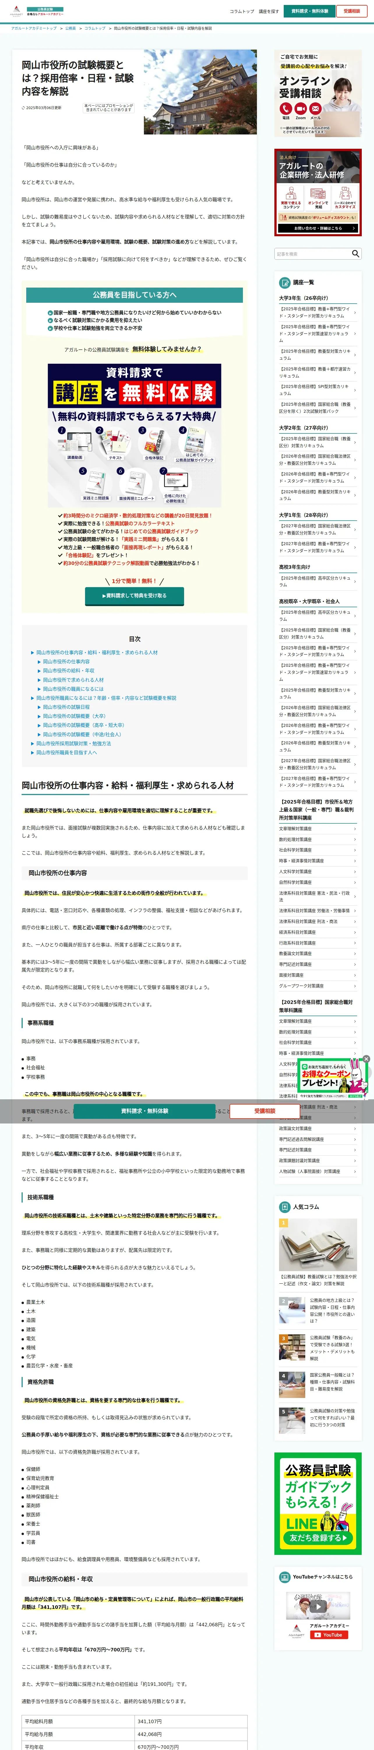Open 面接対策講座 row
The width and height of the screenshot is (374, 1750).
pyautogui.click(x=318, y=975)
